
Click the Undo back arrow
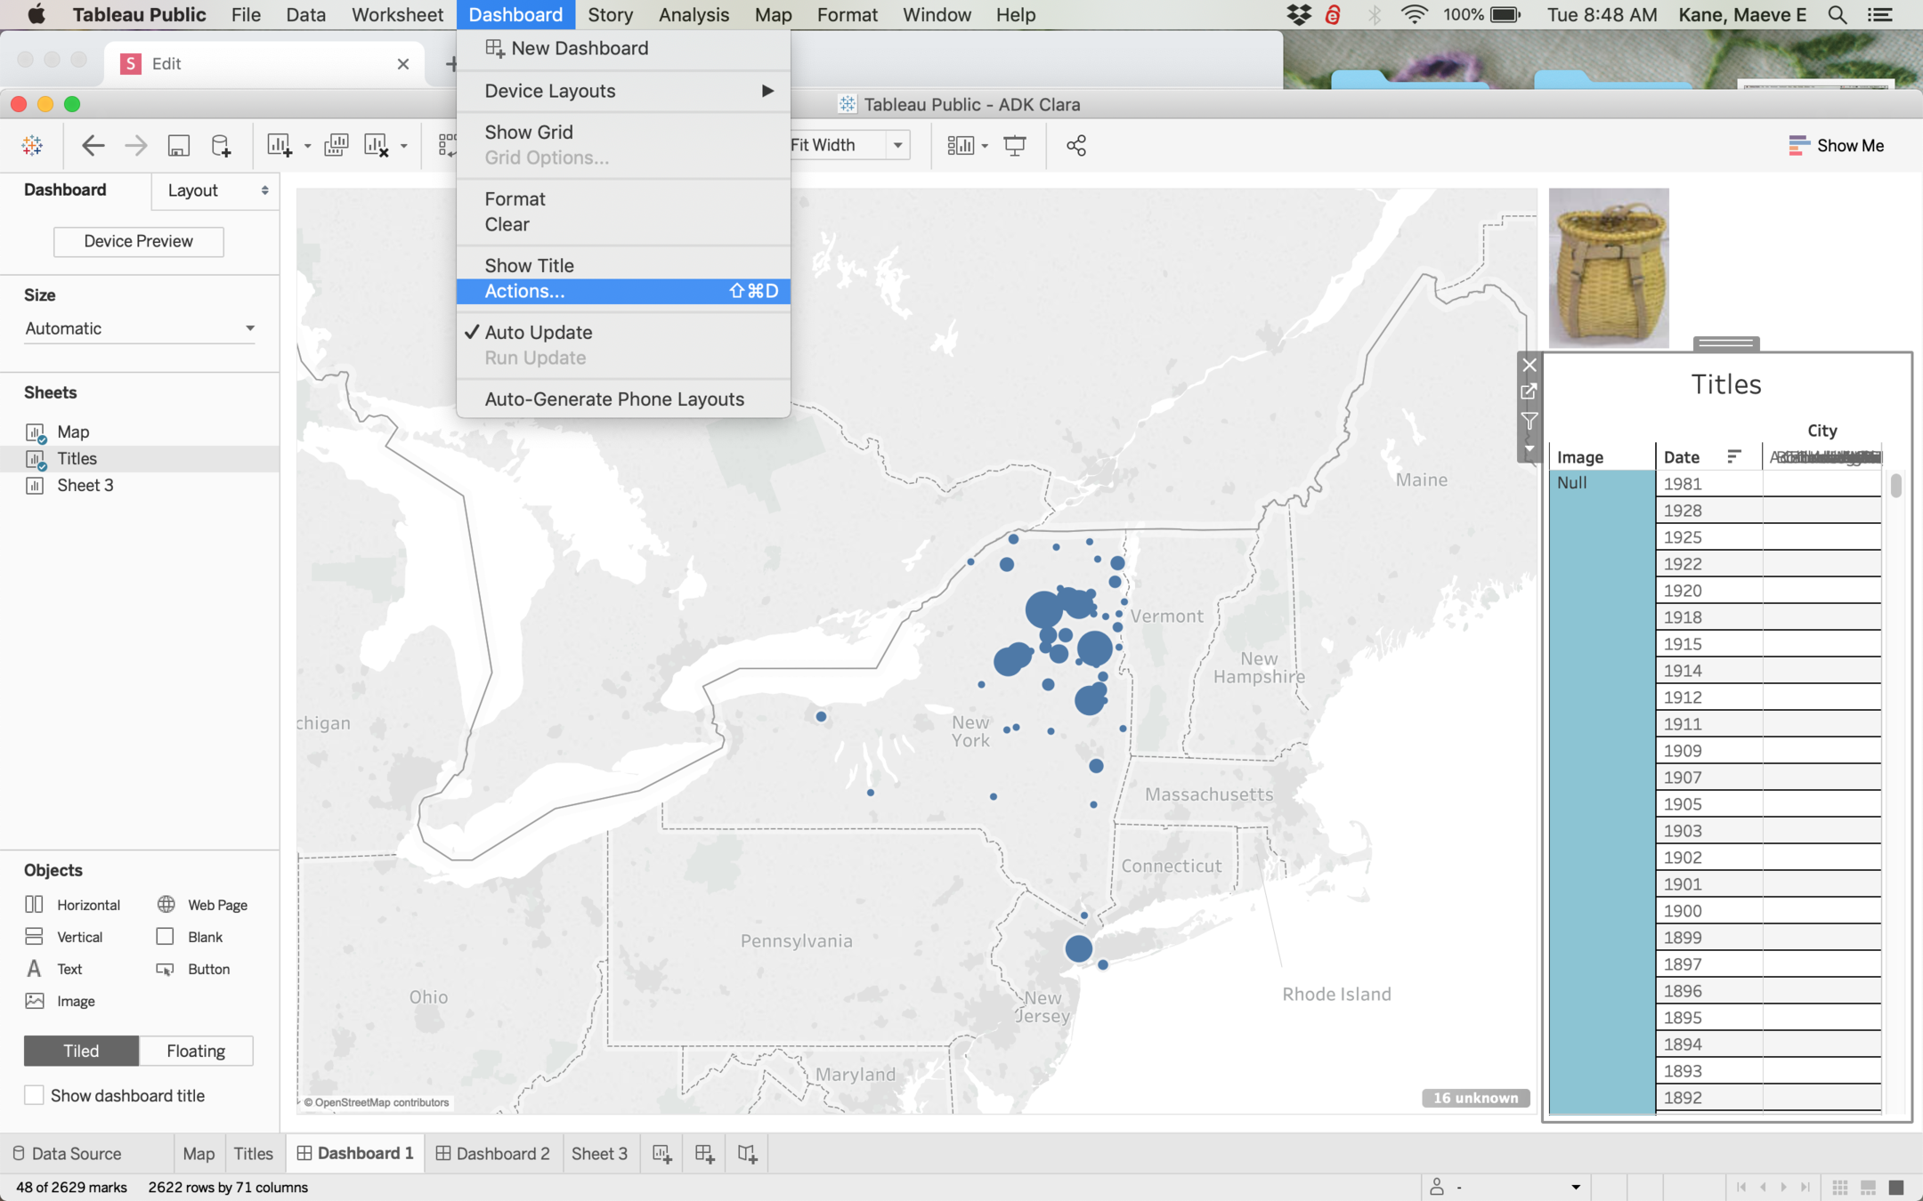tap(93, 145)
